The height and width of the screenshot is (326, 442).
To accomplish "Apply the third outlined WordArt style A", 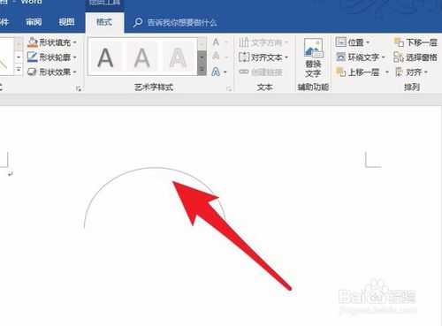I will coord(178,57).
